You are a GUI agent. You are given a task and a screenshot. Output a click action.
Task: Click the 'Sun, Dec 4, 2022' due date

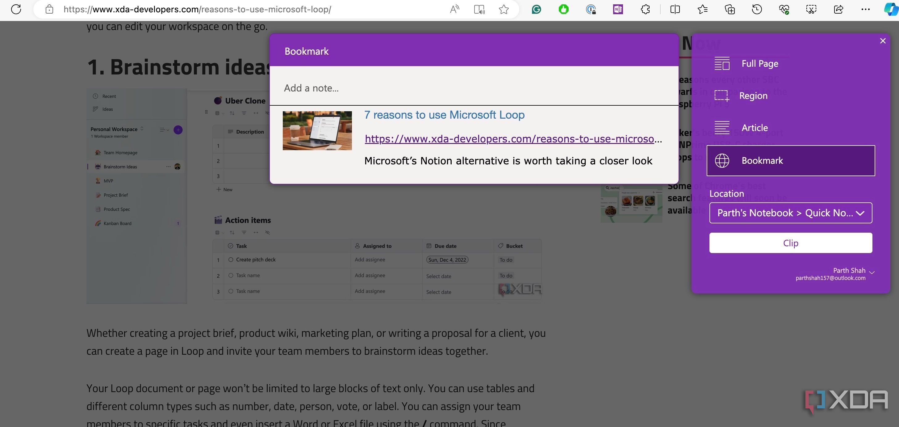(x=447, y=260)
